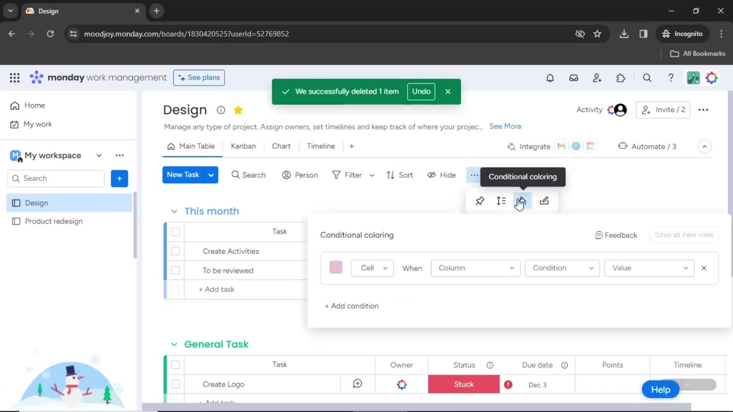Click the Add condition button
This screenshot has width=733, height=412.
[351, 306]
